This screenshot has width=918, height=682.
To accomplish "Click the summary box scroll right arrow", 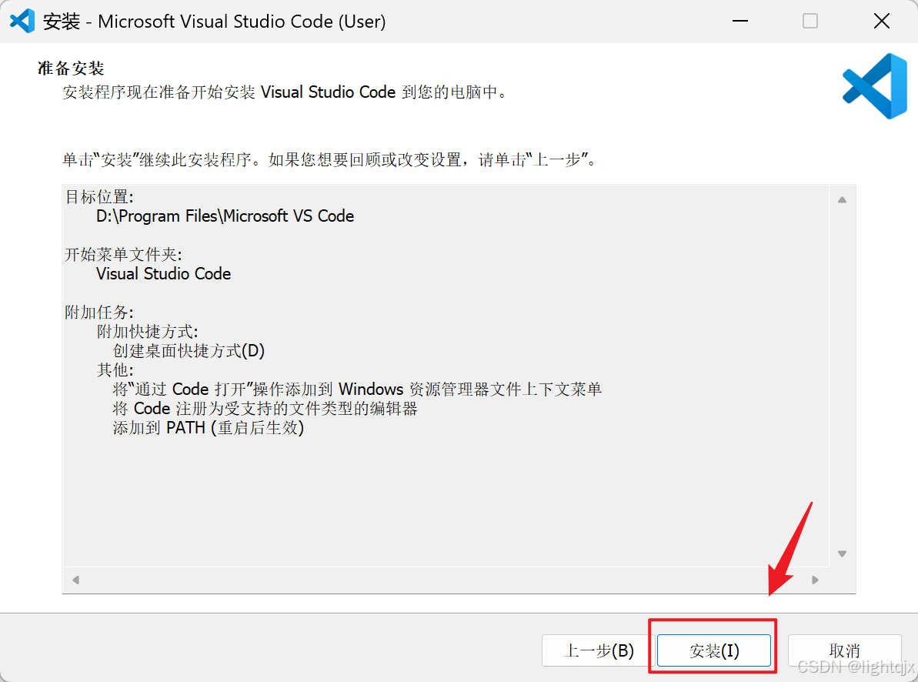I will pyautogui.click(x=815, y=580).
